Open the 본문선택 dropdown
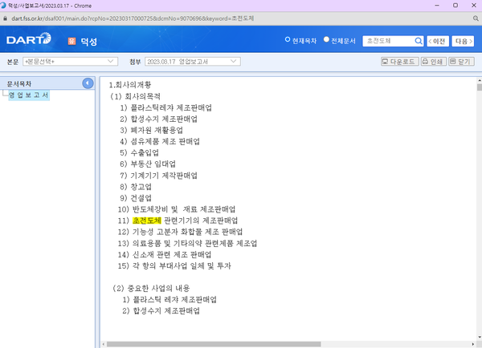Screen dimensions: 482x348 (x=71, y=61)
